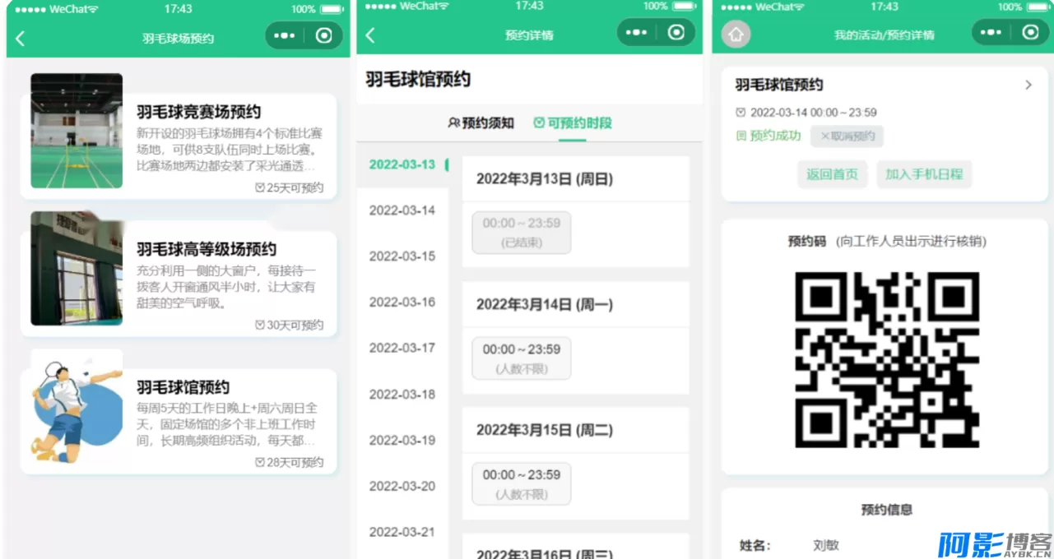Open more options menu on 羽毛球场预约 screen
1054x559 pixels.
coord(284,36)
